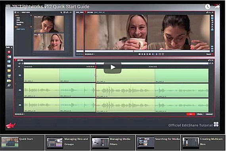Image resolution: width=226 pixels, height=151 pixels.
Task: Click the search magnifier in the bin panel
Action: (x=61, y=13)
